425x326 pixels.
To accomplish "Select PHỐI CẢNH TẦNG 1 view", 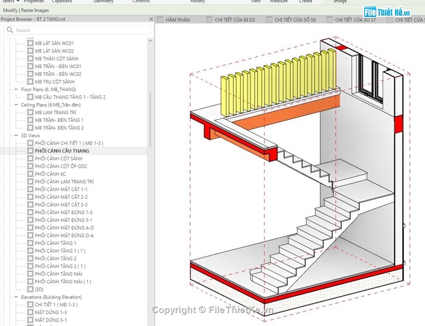I will [x=55, y=243].
